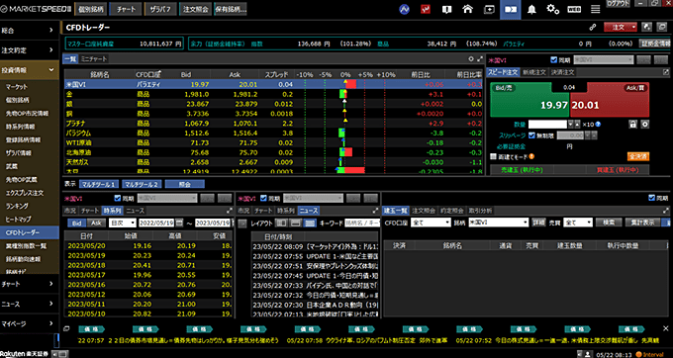Click the マルチツール1 button

click(99, 184)
